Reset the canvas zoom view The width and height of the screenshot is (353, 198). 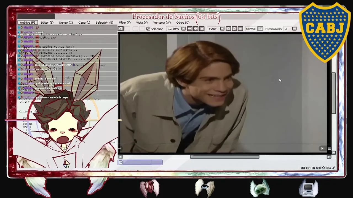click(202, 29)
